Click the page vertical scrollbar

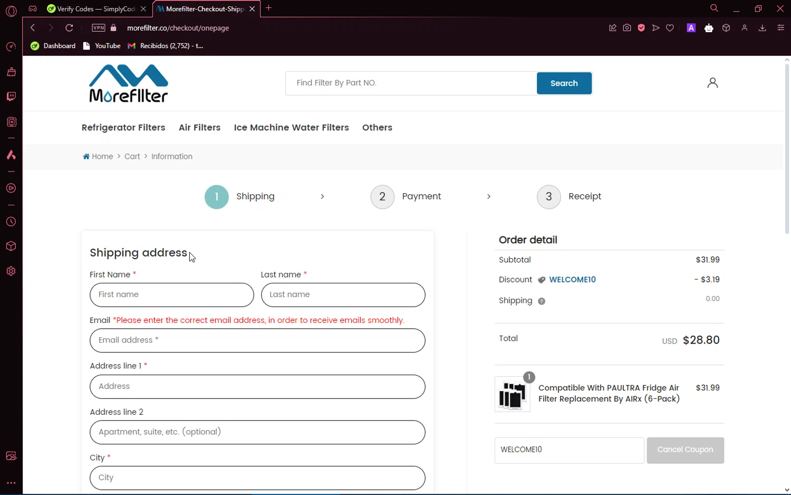click(x=787, y=149)
